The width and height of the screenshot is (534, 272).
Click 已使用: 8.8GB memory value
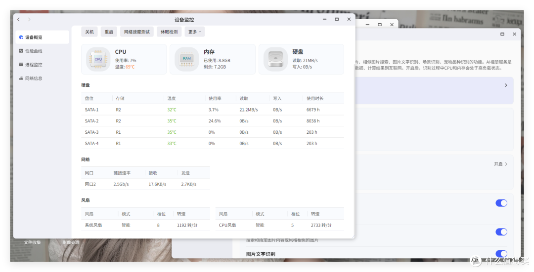pyautogui.click(x=217, y=61)
